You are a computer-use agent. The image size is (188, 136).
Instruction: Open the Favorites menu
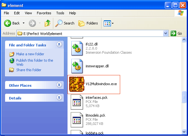(44, 13)
